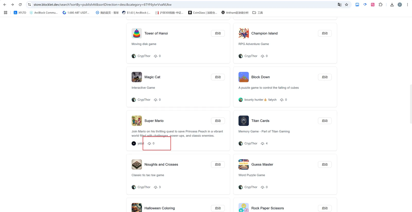This screenshot has width=412, height=212.
Task: Open the Super Mario title
Action: pyautogui.click(x=154, y=121)
